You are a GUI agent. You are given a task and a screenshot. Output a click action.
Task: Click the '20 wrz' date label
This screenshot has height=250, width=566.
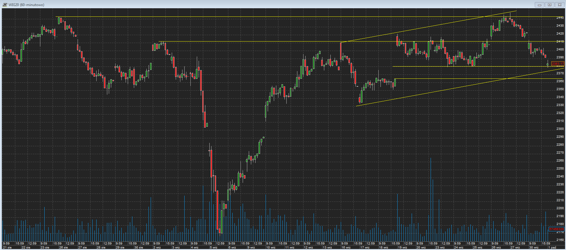tap(421, 248)
